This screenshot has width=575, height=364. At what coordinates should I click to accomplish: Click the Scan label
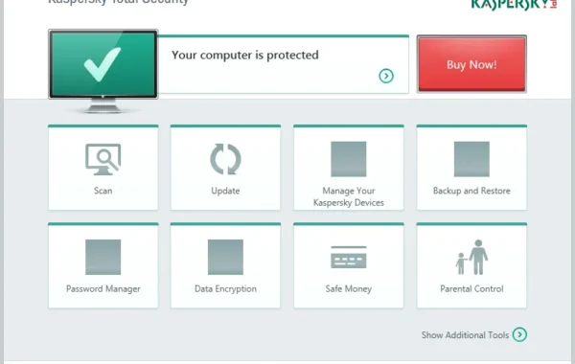[x=103, y=191]
